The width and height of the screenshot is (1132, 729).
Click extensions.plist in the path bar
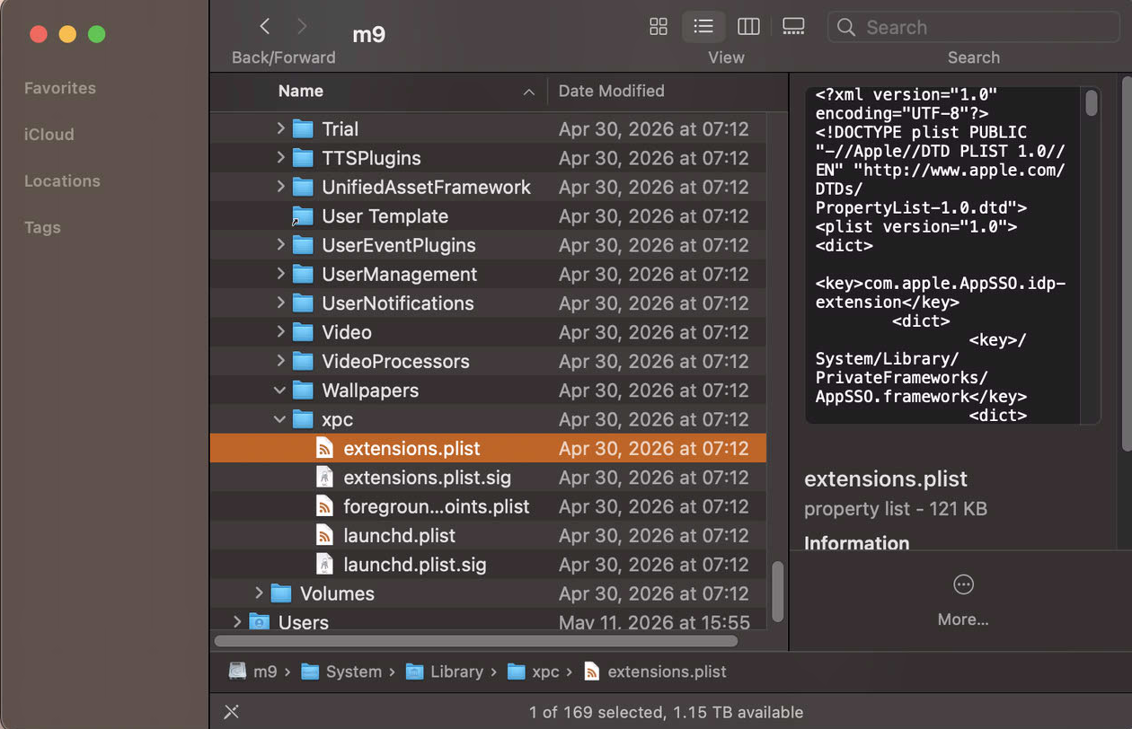click(x=655, y=672)
